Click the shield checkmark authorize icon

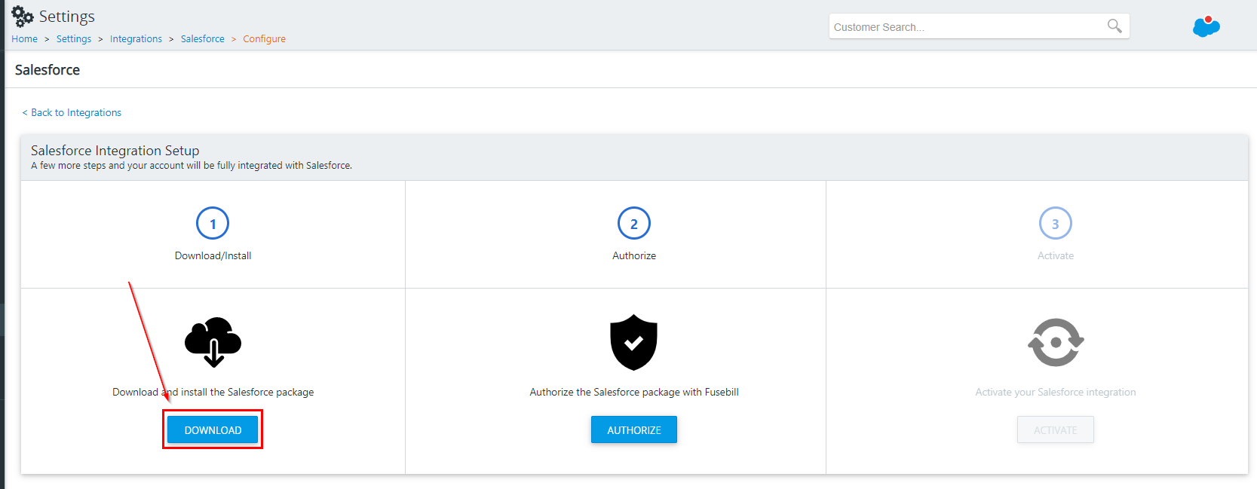[x=633, y=342]
